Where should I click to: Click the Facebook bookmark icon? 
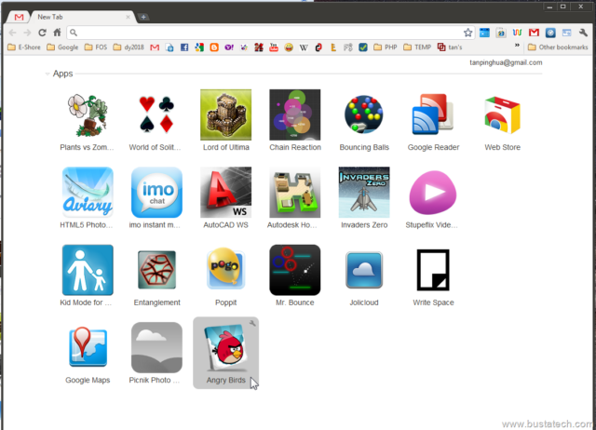[184, 47]
